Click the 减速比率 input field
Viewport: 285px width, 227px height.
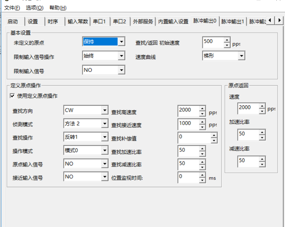click(248, 161)
